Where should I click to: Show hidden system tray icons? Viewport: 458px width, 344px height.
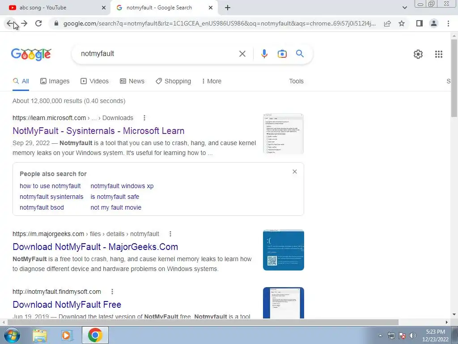[380, 335]
